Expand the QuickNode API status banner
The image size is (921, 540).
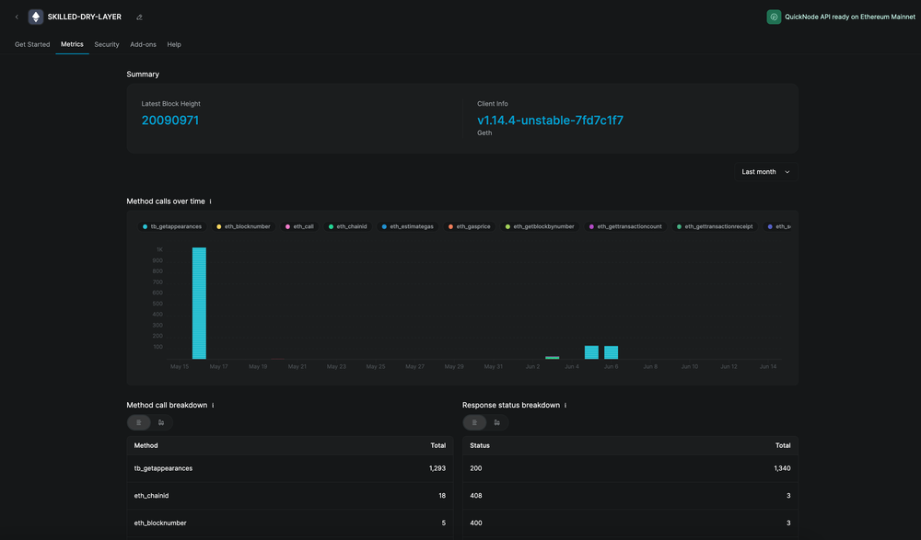(840, 17)
